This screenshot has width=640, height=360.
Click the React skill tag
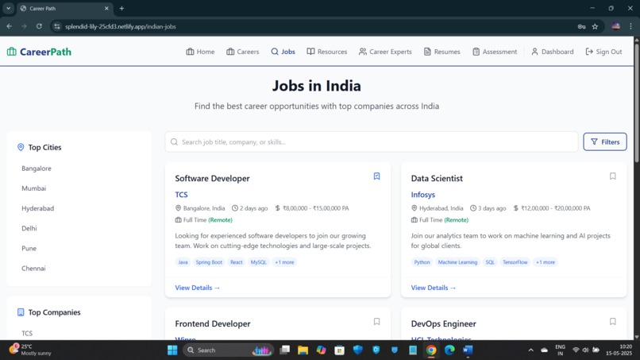(x=237, y=262)
